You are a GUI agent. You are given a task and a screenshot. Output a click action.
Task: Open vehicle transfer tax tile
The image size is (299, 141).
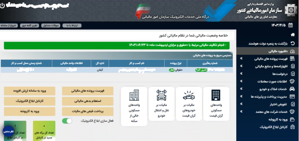pyautogui.click(x=161, y=103)
